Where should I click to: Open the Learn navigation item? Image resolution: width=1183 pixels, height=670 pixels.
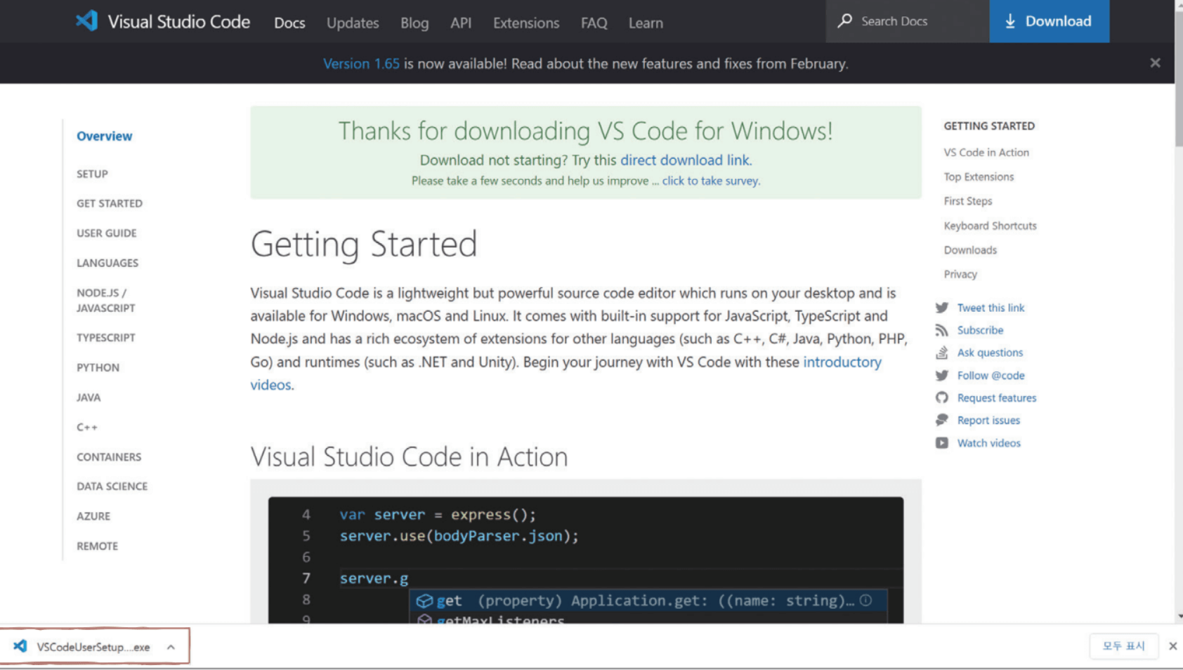(646, 22)
